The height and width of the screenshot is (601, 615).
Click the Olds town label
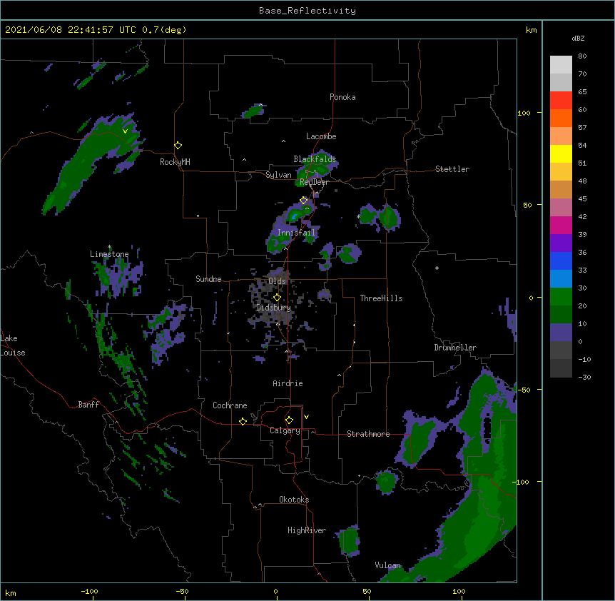coord(277,281)
